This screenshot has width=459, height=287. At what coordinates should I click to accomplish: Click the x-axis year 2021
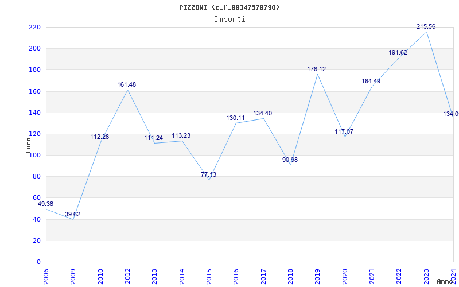[372, 276]
